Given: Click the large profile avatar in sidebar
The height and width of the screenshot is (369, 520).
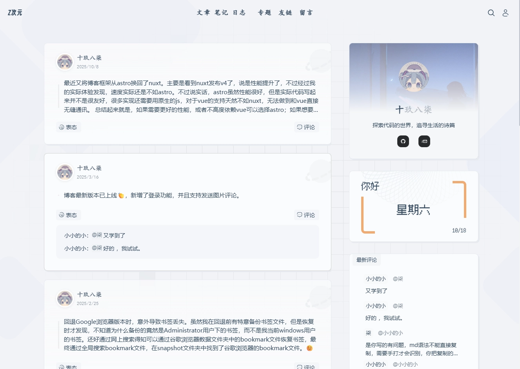Looking at the screenshot, I should pyautogui.click(x=414, y=77).
